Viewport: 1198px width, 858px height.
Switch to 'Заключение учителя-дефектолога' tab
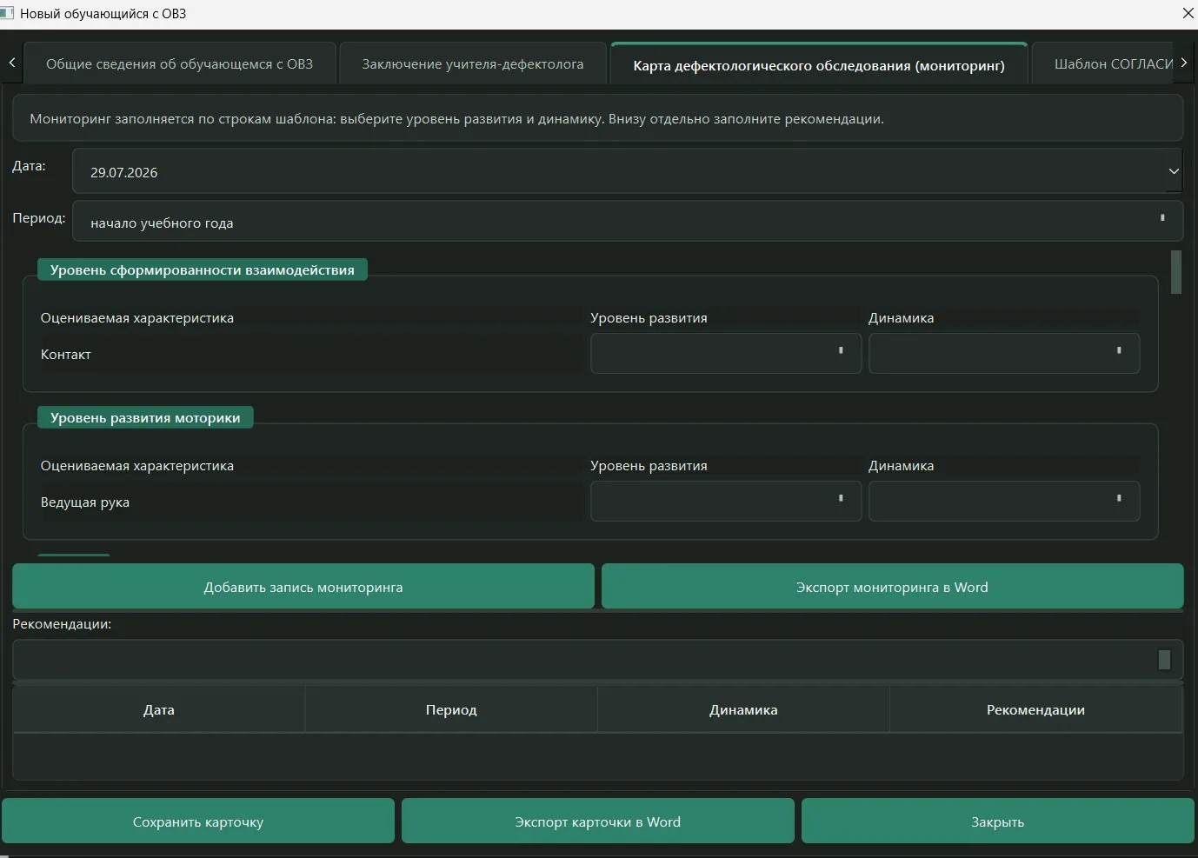473,63
